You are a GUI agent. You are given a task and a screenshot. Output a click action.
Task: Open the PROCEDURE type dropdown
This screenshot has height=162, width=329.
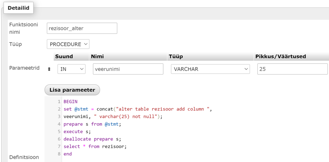(68, 44)
